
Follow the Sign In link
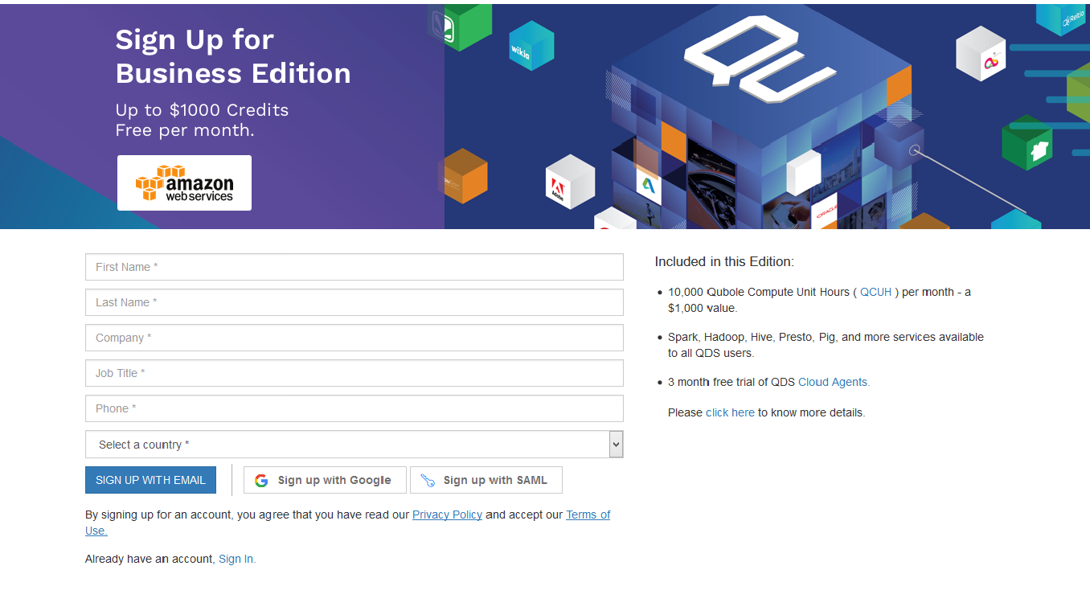tap(237, 559)
